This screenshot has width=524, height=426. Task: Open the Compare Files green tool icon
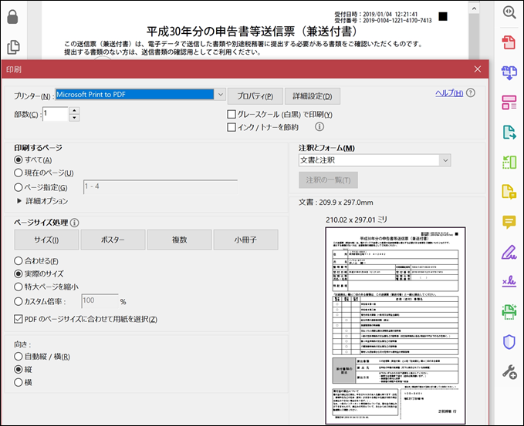tap(509, 162)
